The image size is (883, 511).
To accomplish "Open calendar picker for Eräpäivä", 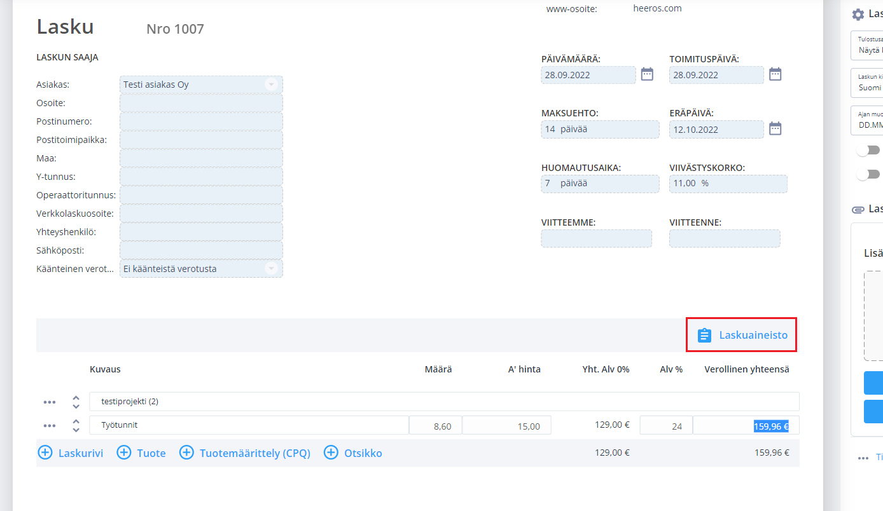I will [775, 129].
